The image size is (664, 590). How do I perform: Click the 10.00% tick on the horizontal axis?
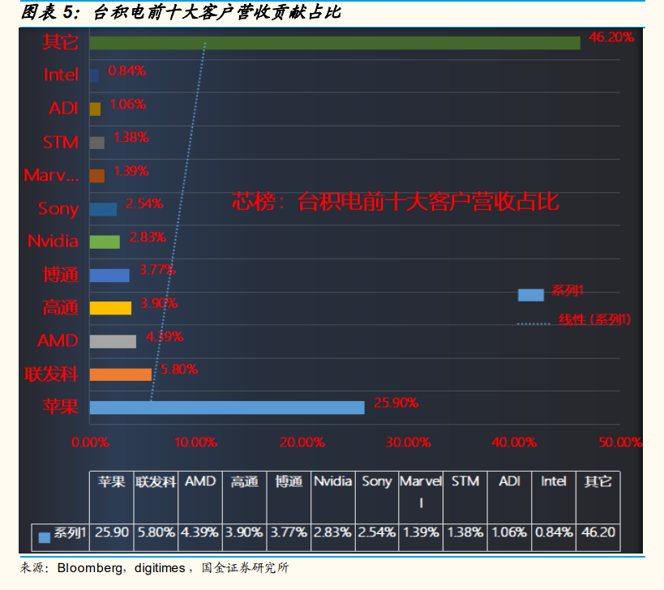click(195, 442)
